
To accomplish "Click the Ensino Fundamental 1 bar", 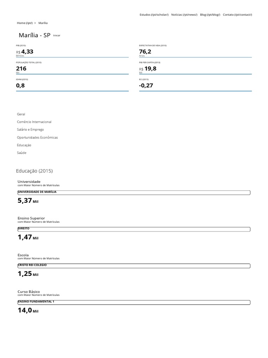I will [134, 302].
